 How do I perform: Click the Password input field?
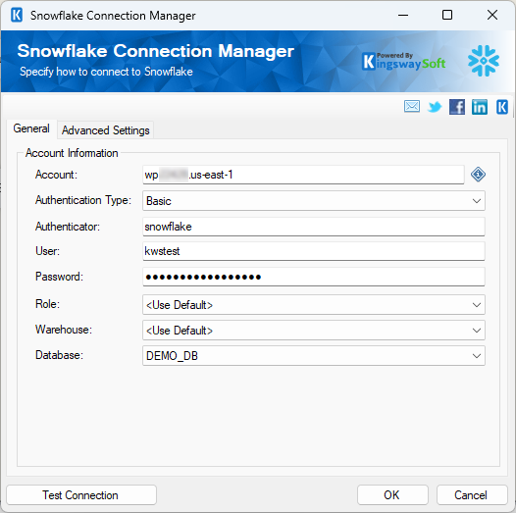(x=314, y=277)
